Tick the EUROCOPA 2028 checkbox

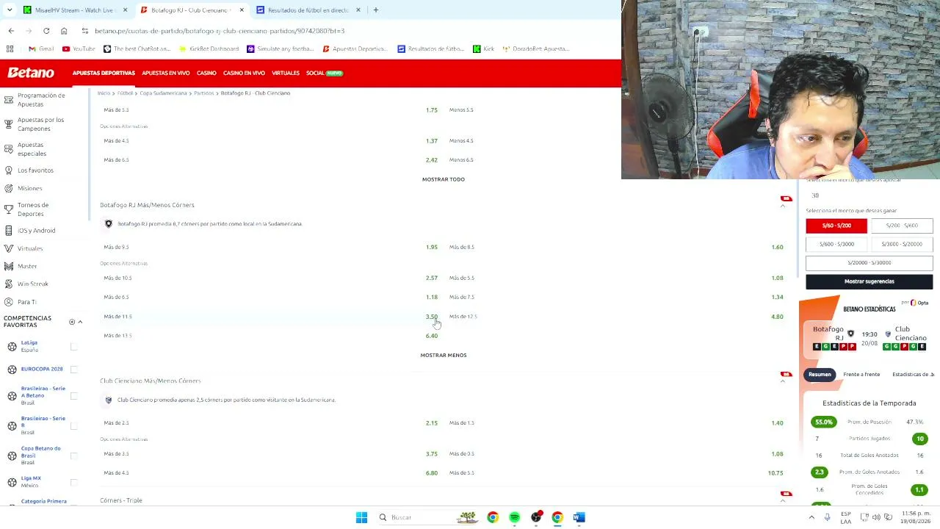click(x=73, y=369)
